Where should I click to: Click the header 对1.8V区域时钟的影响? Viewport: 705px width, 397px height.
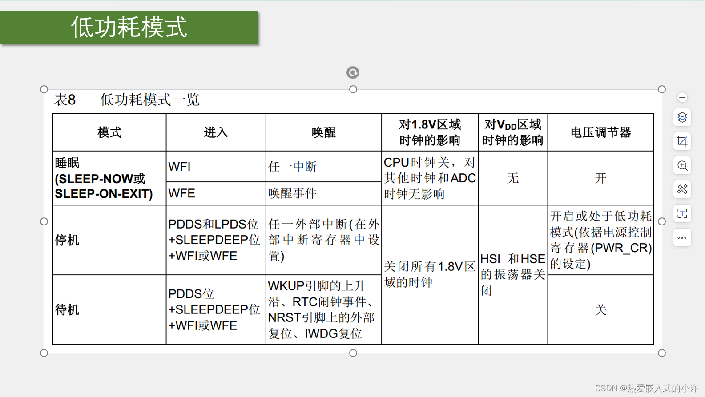click(430, 132)
